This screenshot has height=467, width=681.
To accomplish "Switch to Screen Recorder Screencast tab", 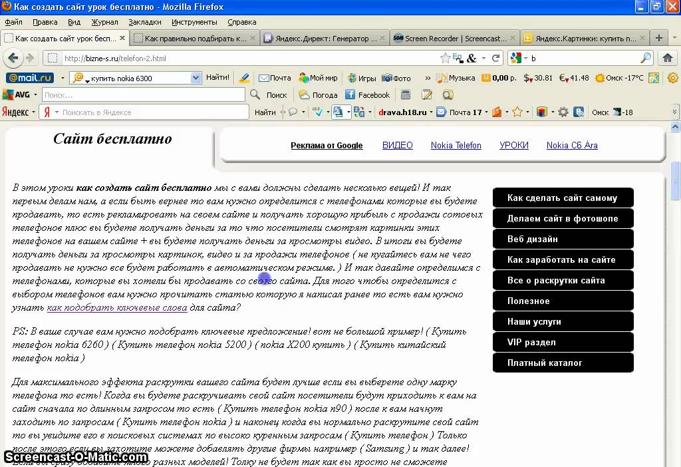I will 454,38.
